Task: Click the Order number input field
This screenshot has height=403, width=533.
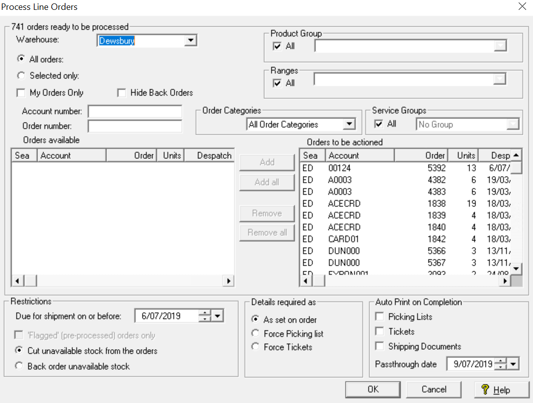Action: point(135,126)
